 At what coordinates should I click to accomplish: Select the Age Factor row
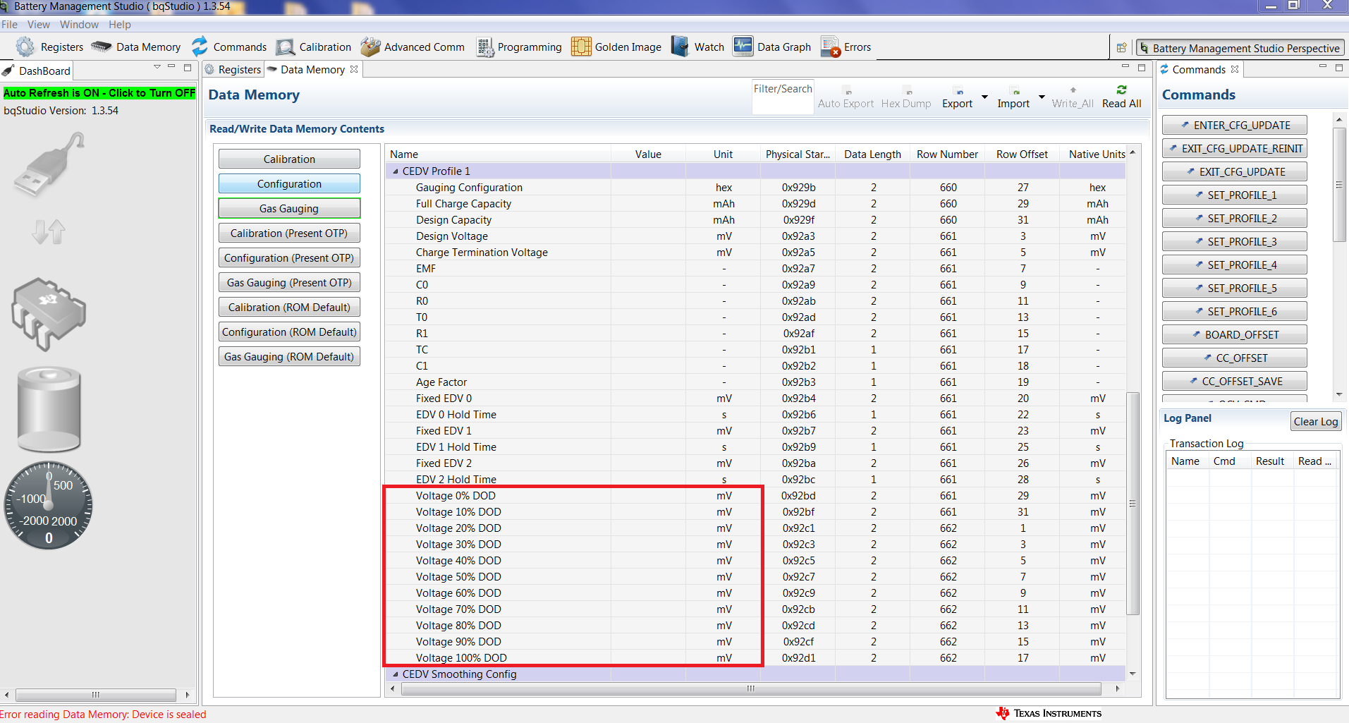(755, 382)
